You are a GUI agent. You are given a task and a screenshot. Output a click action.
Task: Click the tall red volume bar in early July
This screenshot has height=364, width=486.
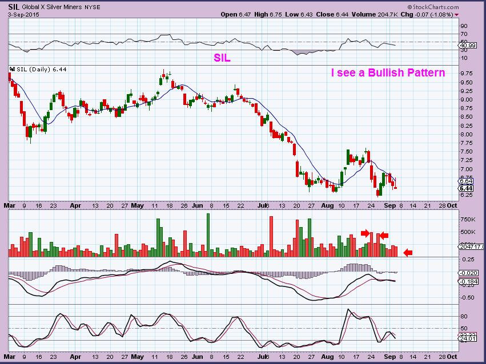(x=271, y=237)
